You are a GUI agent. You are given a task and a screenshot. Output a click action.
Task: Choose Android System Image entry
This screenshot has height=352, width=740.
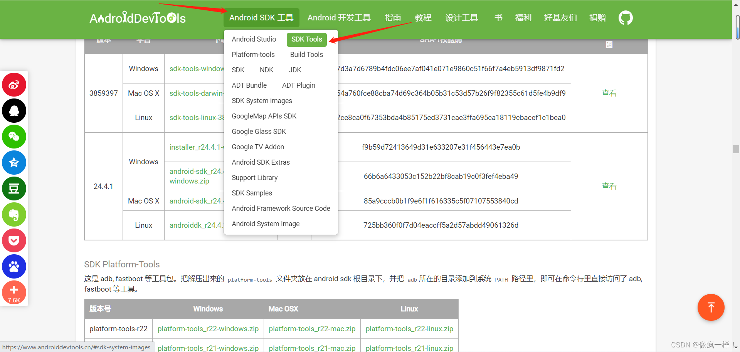[266, 224]
